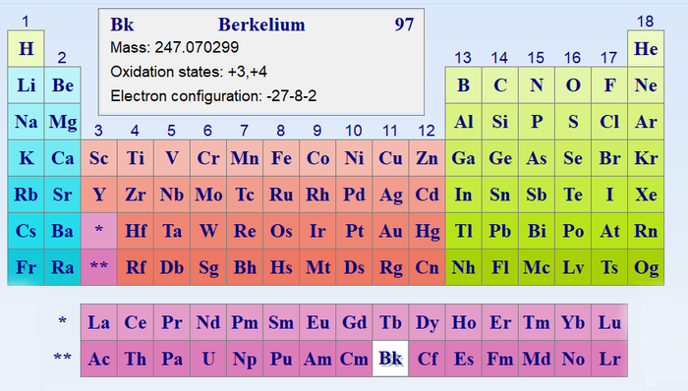Pick the Chlorine (Cl) element tile
Viewport: 688px width, 391px height.
tap(609, 122)
